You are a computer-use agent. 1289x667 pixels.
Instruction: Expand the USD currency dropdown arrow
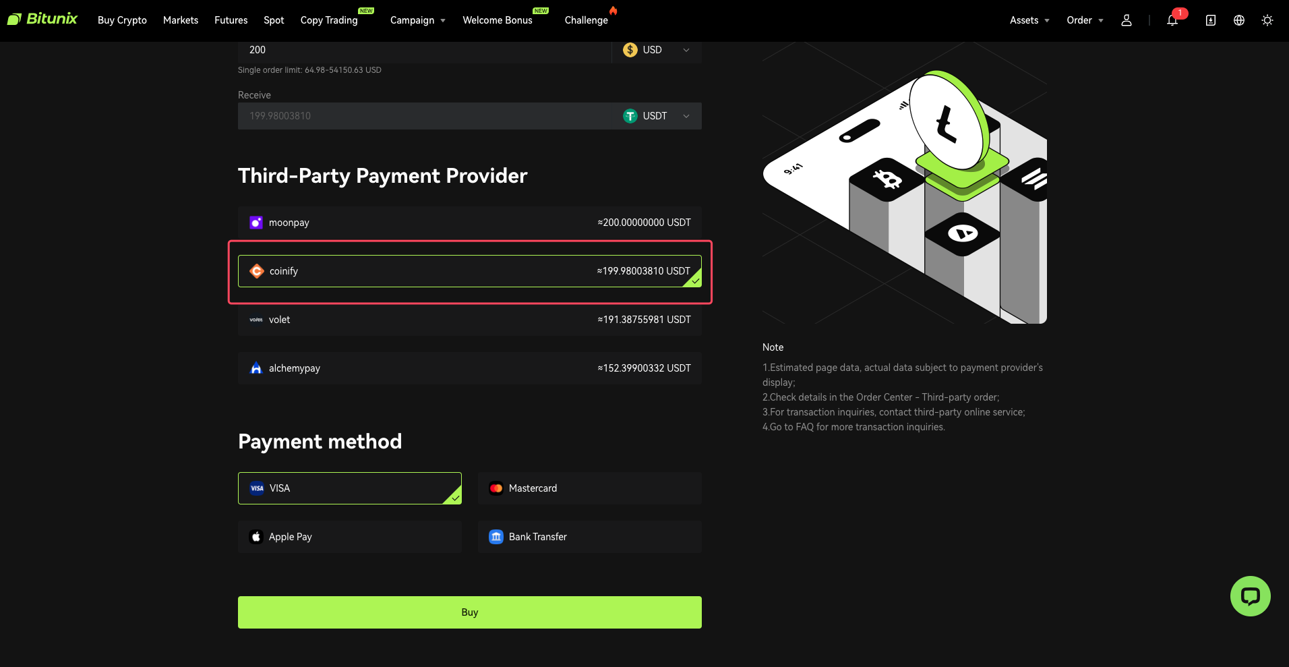coord(686,50)
